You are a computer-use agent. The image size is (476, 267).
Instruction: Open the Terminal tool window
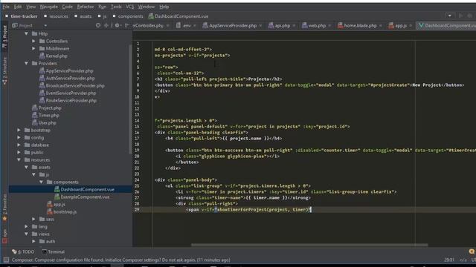tap(53, 252)
